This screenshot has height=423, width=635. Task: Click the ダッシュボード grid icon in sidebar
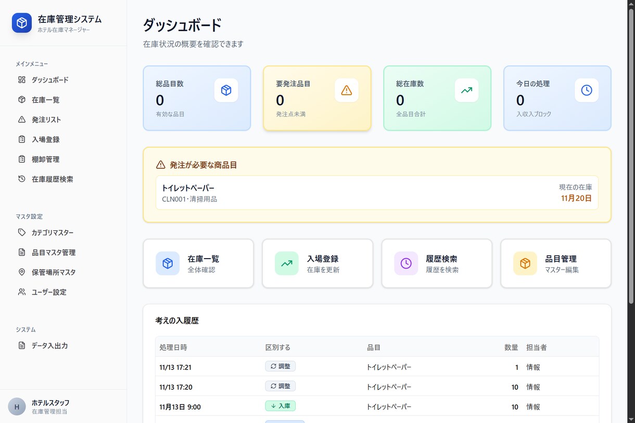(x=22, y=80)
